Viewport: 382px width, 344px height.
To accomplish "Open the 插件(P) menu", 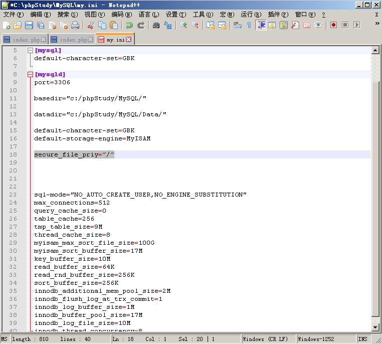I will point(278,15).
